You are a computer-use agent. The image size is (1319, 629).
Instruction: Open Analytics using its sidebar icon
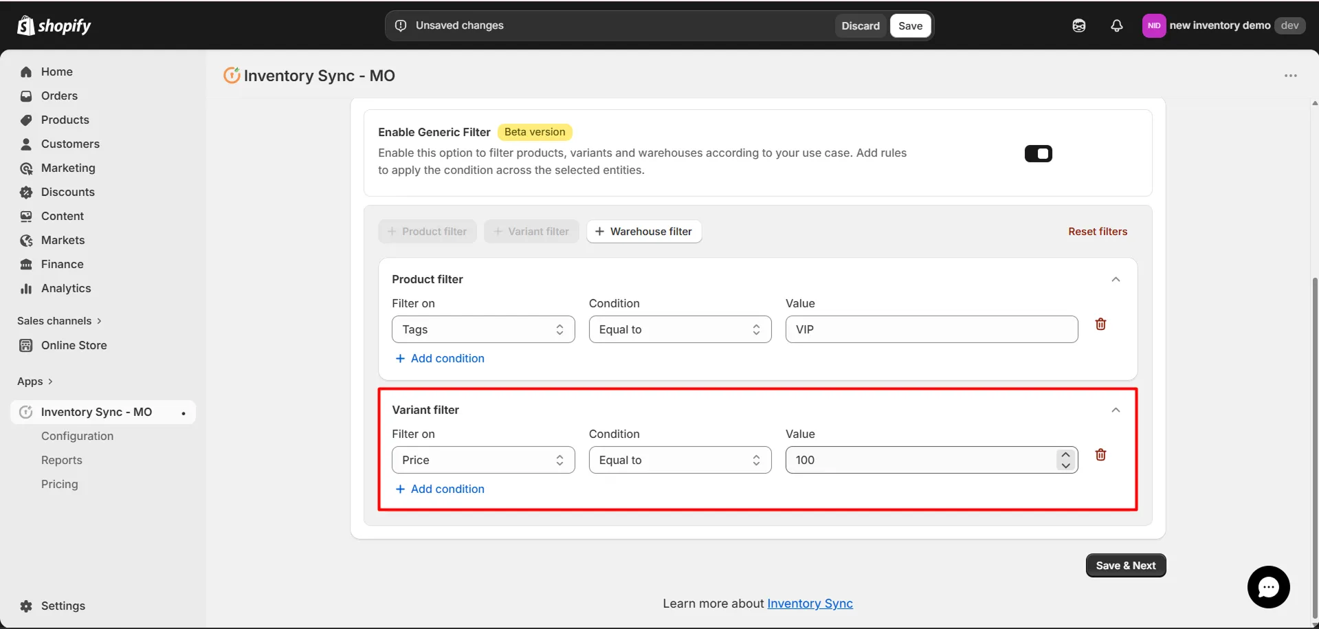point(25,288)
